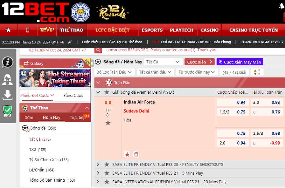This screenshot has width=285, height=188.
Task: Click the odds sort arrows icon
Action: [x=257, y=72]
